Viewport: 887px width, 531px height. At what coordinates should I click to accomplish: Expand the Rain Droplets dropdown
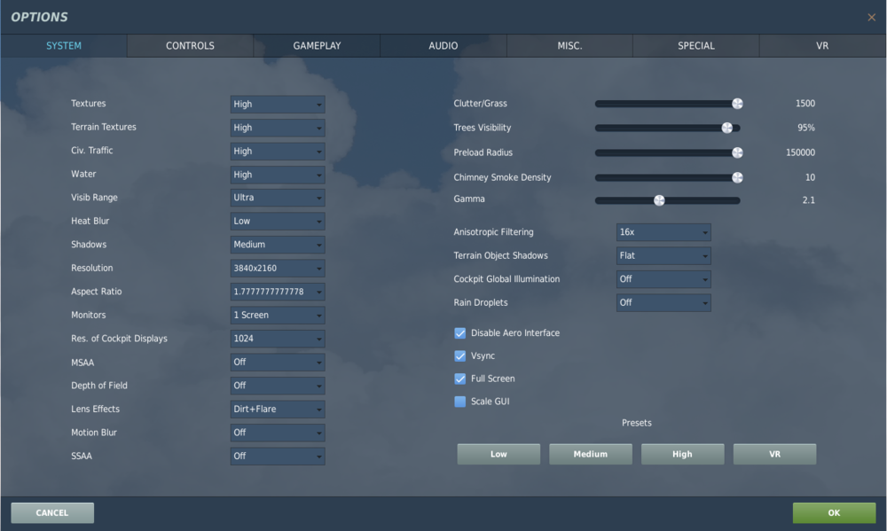pos(663,302)
